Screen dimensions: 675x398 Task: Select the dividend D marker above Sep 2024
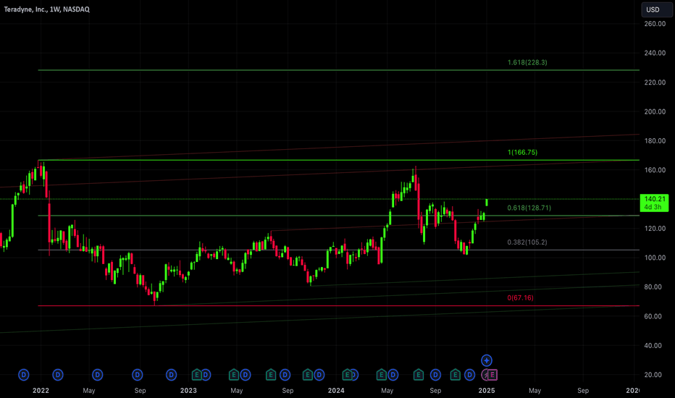[x=435, y=375]
